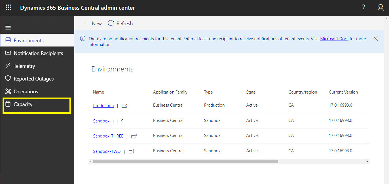Open Sandbox-THREE external link icon
The height and width of the screenshot is (184, 389).
pyautogui.click(x=134, y=136)
